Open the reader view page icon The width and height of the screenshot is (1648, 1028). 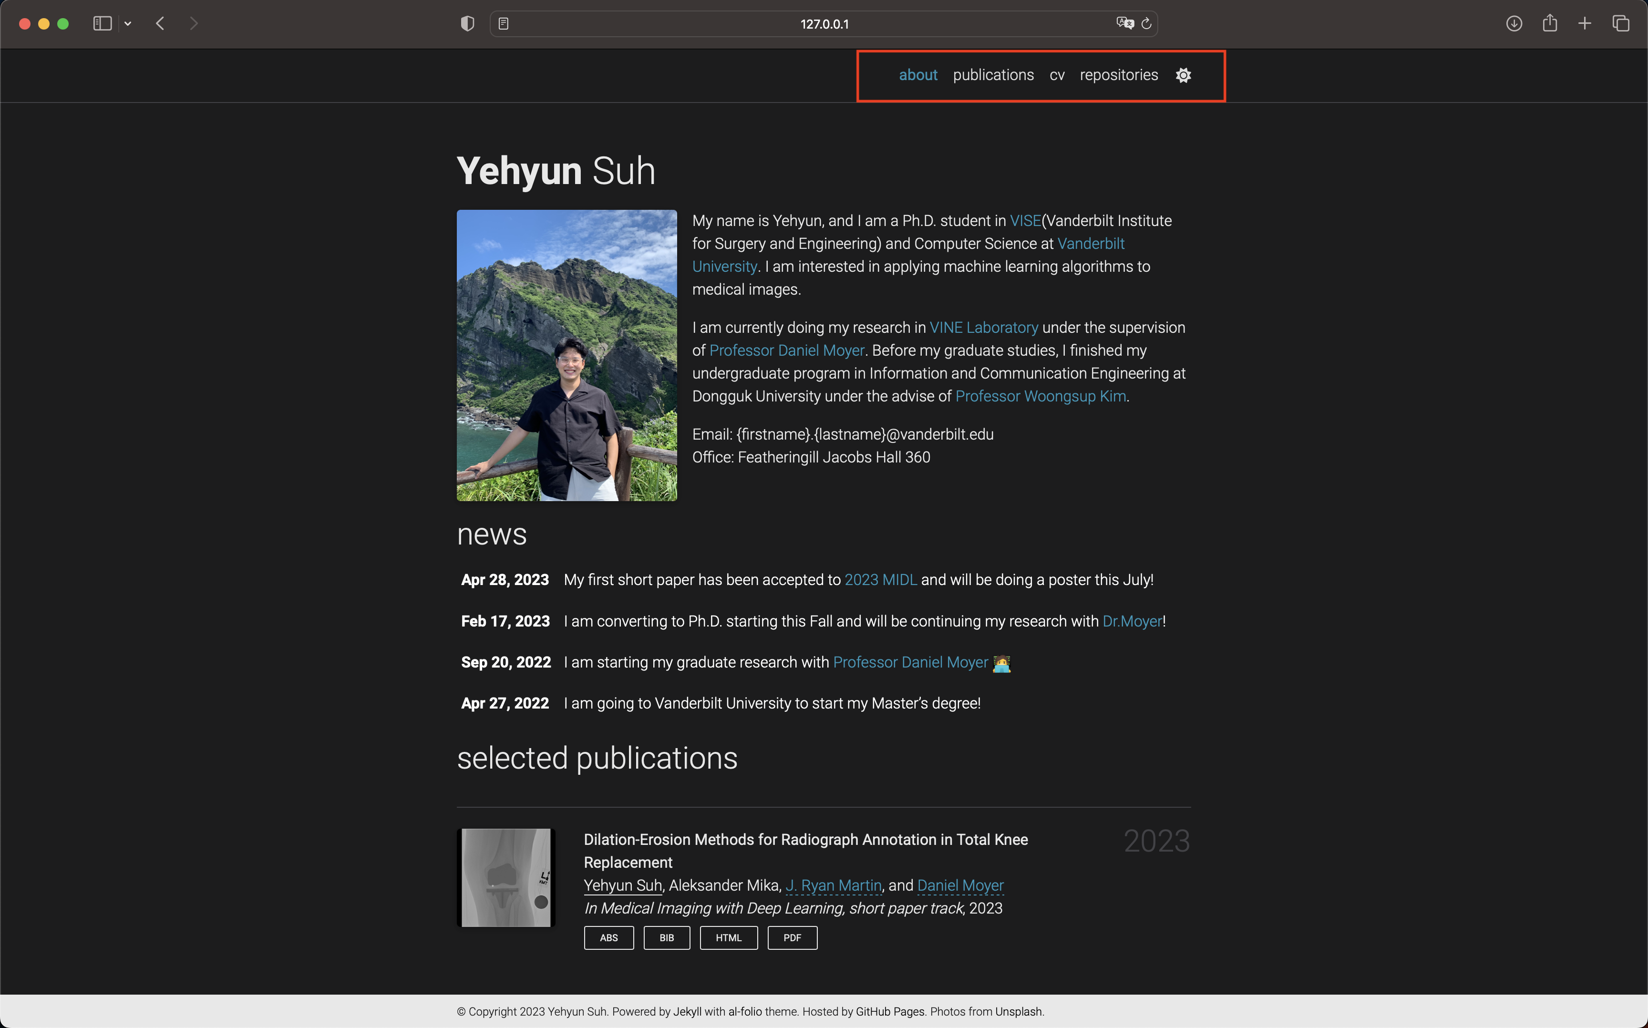503,24
